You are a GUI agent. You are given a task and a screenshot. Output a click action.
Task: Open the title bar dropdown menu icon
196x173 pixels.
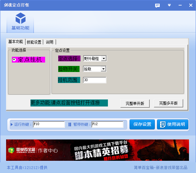169,5
